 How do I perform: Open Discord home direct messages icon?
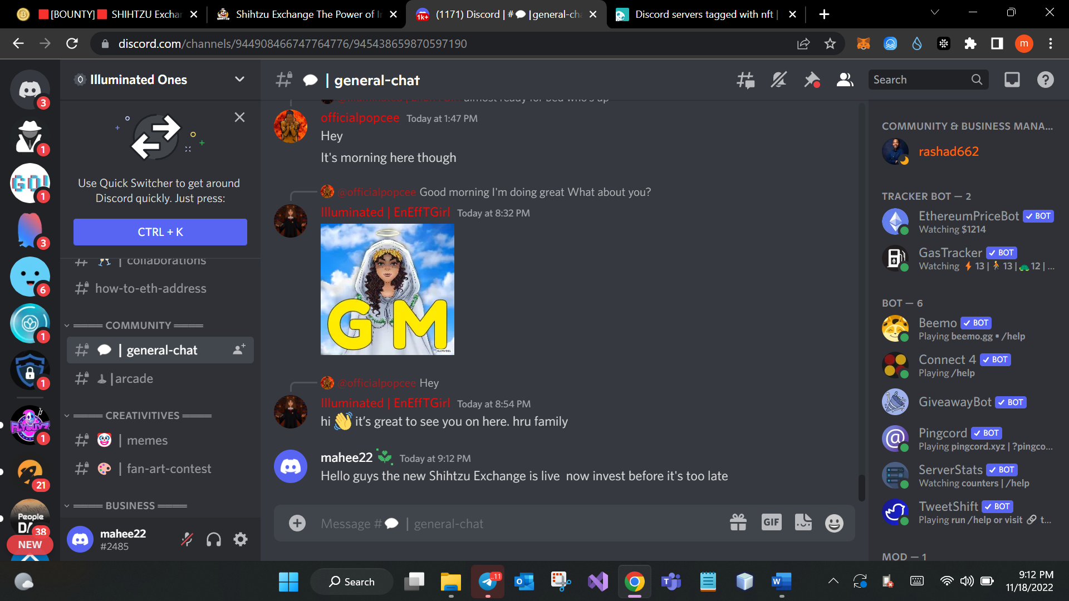tap(30, 89)
